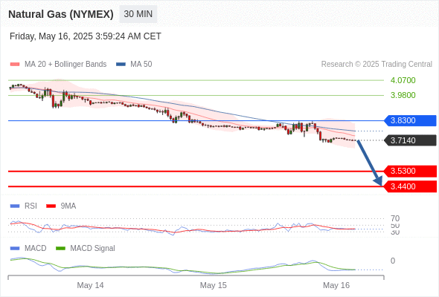Click the RSI 70 level label
The width and height of the screenshot is (439, 297).
(x=395, y=218)
